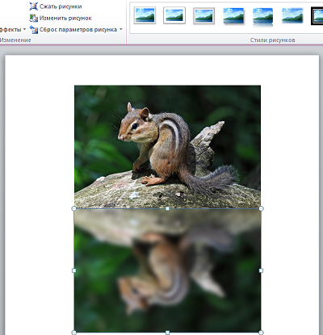Apply the first picture style thumbnail

coord(145,15)
